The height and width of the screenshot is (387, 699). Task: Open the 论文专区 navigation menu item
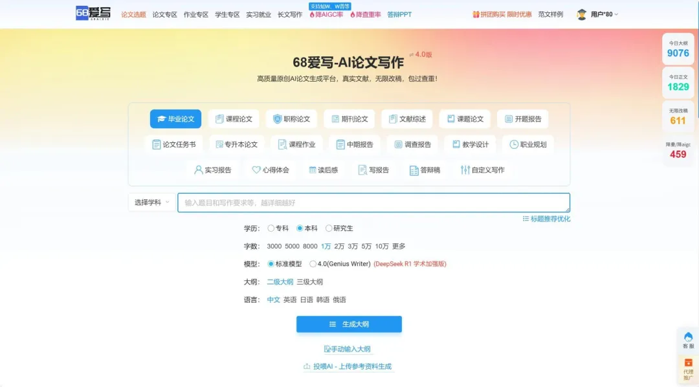click(164, 14)
